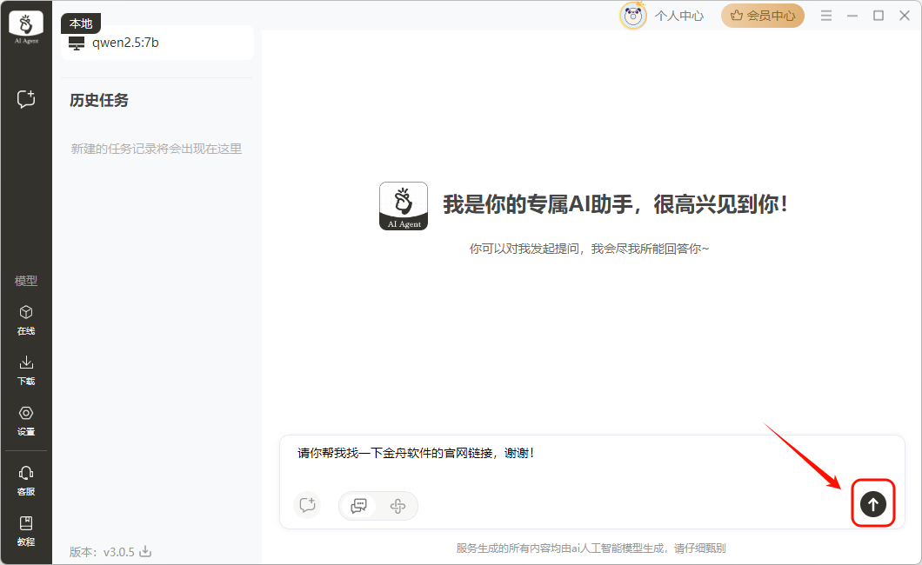Click the panda user avatar
Image resolution: width=922 pixels, height=565 pixels.
(633, 16)
